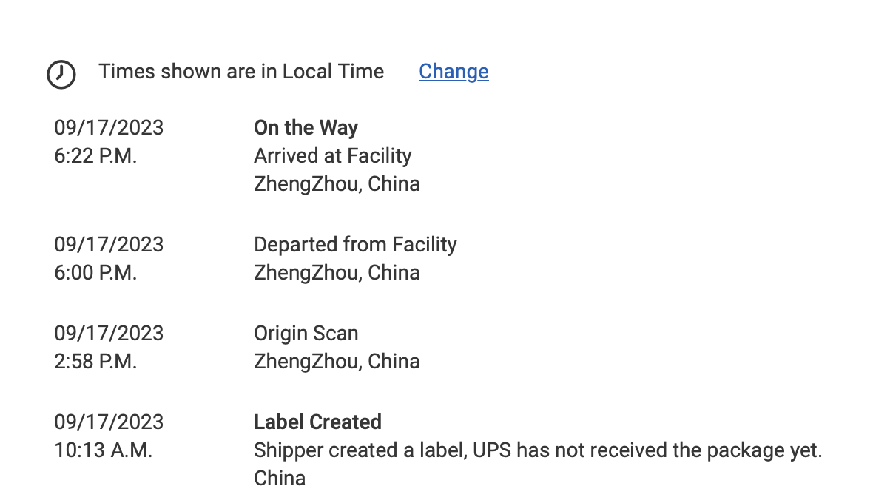873x503 pixels.
Task: Click ZhengZhou, China below 'Departed from Facility'
Action: point(337,273)
